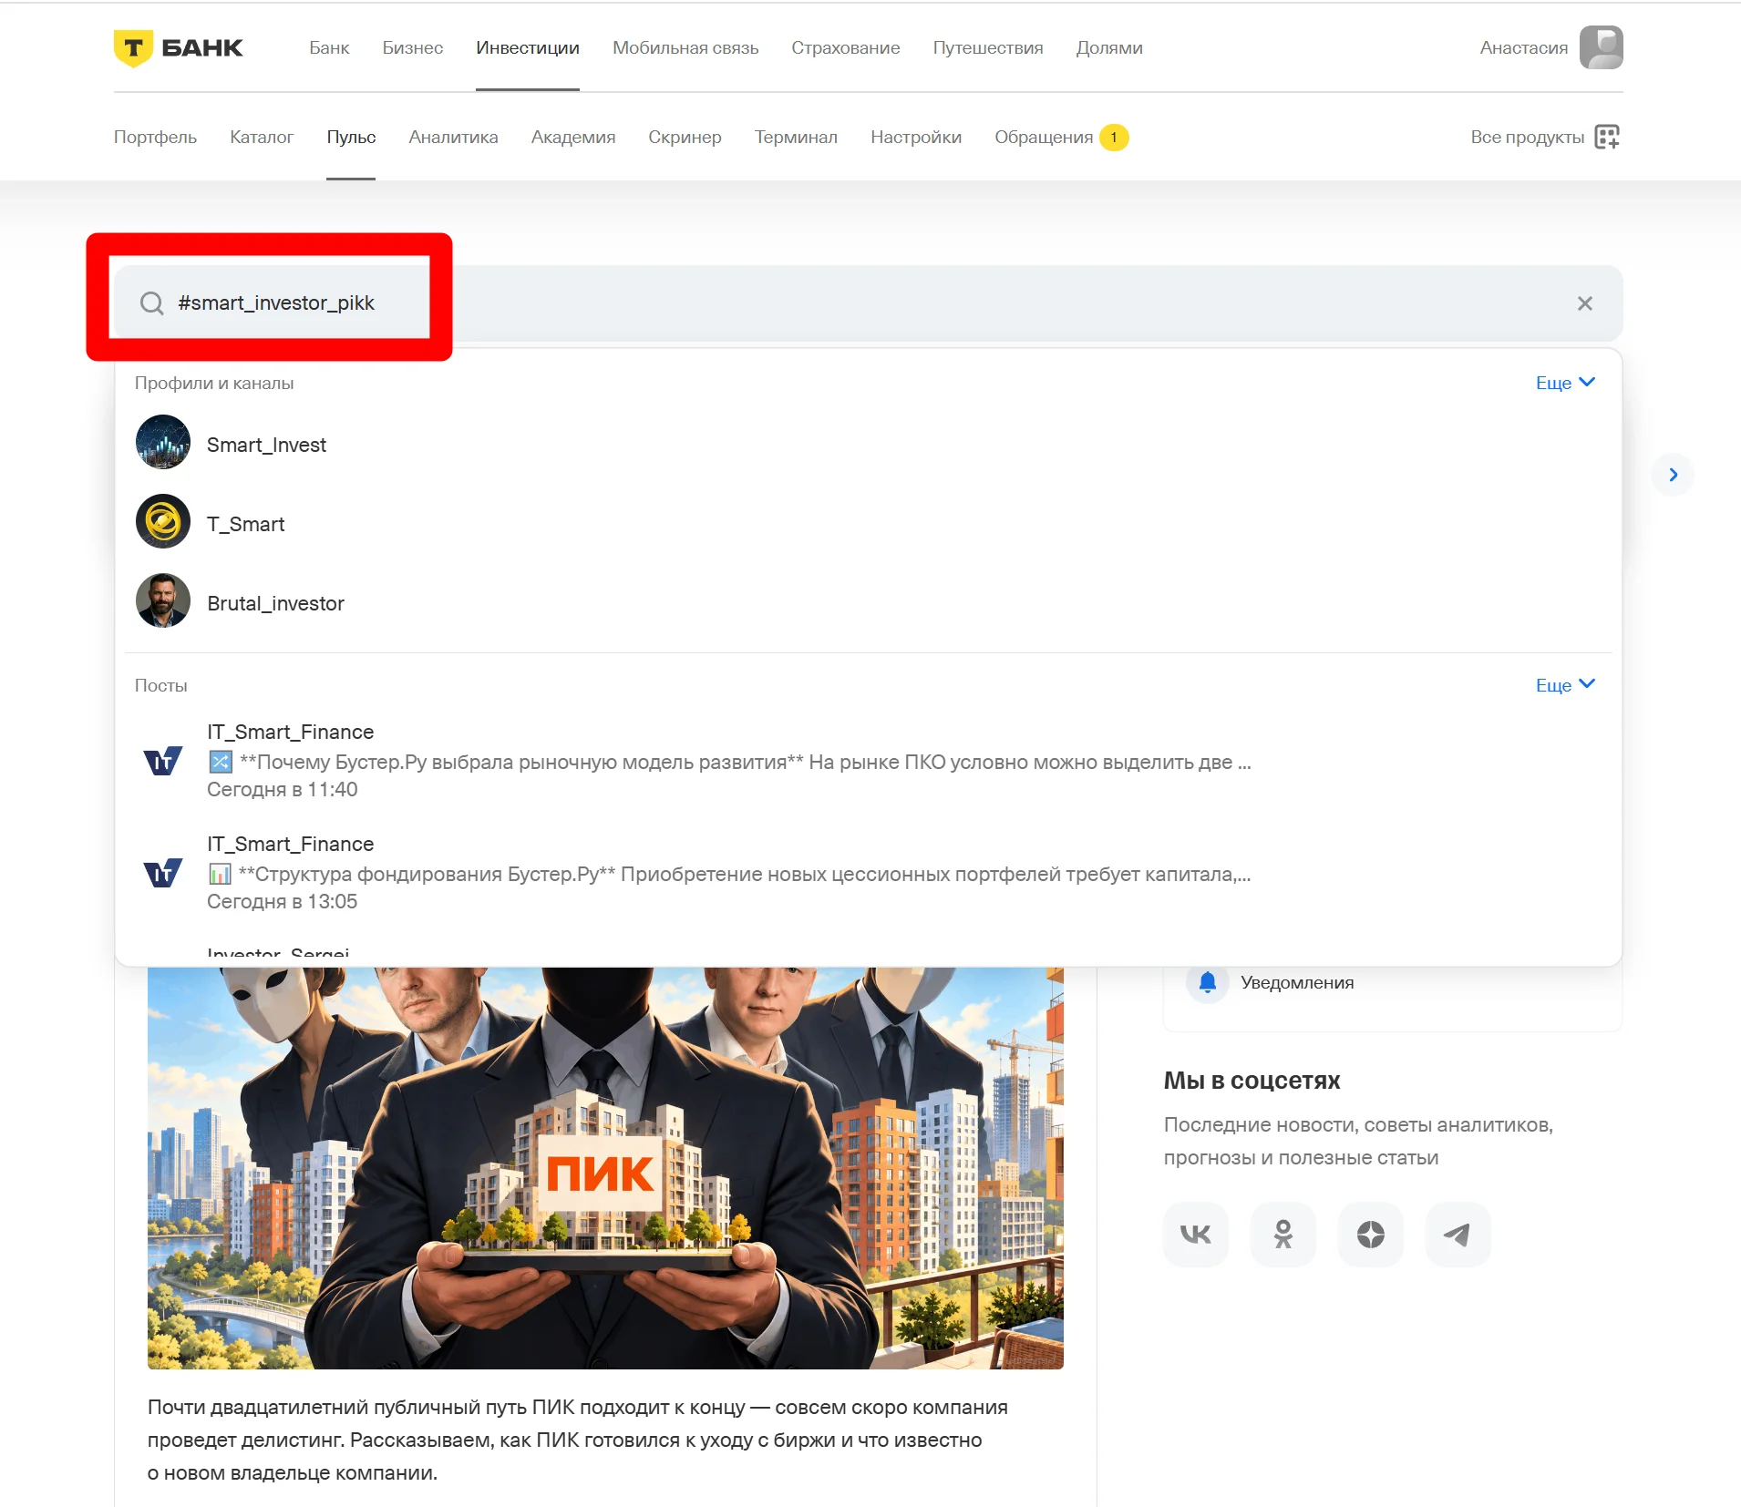
Task: Click the text Сегодня в 11:40
Action: [283, 789]
